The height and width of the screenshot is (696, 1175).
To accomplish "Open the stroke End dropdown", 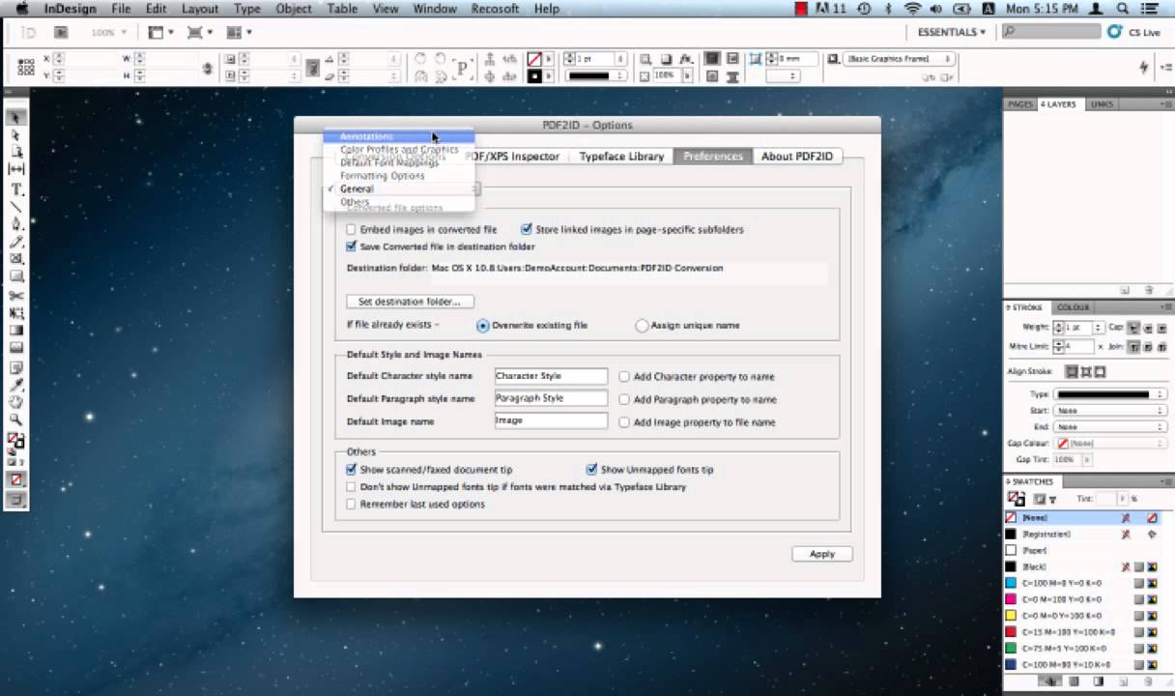I will point(1109,426).
